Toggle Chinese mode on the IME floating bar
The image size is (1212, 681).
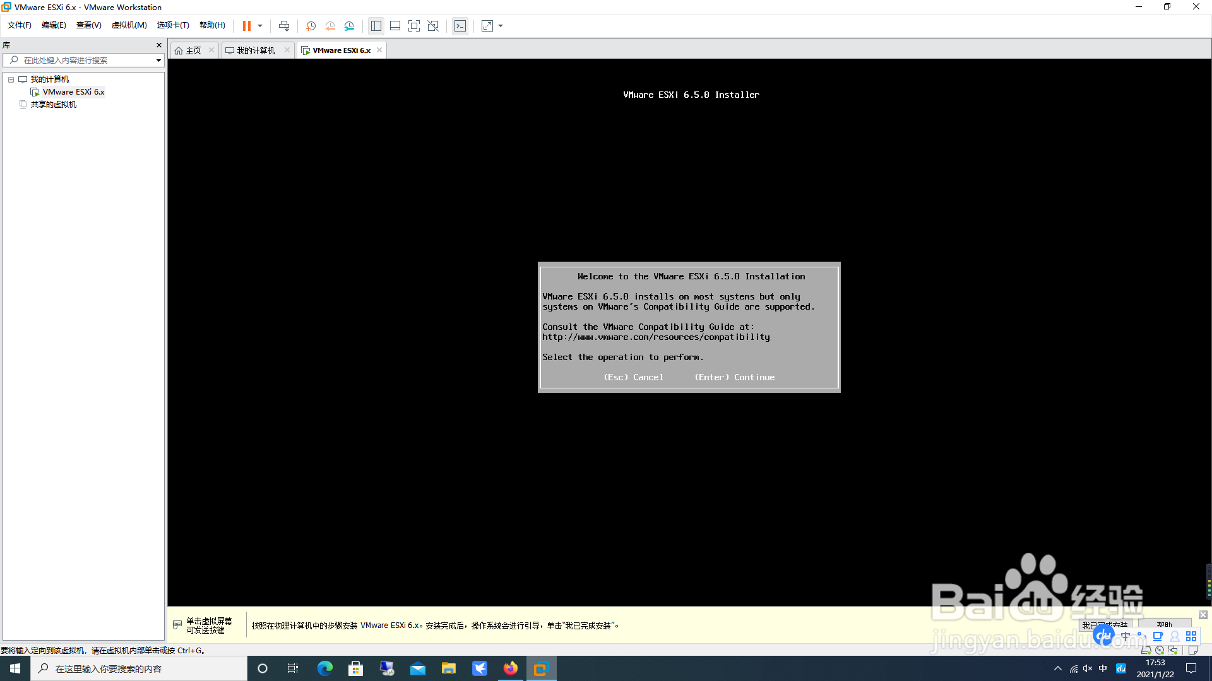tap(1126, 636)
